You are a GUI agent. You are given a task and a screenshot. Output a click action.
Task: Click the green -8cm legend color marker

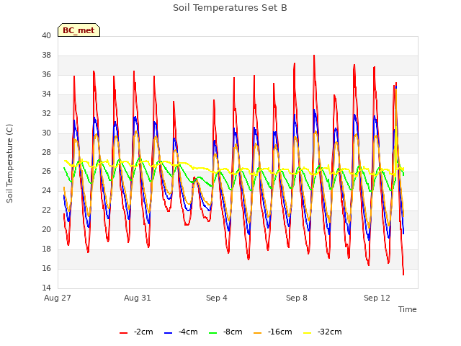(213, 333)
